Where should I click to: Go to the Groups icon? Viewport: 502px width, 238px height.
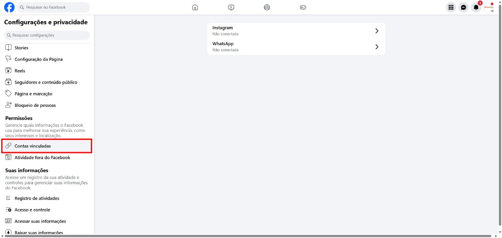[x=267, y=7]
